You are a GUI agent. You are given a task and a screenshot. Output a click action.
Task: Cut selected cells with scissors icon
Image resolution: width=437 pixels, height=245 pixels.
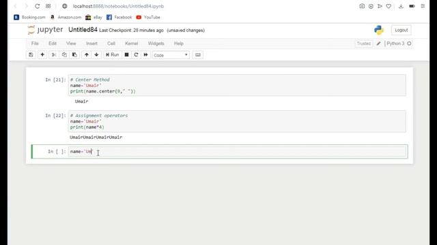coord(54,54)
